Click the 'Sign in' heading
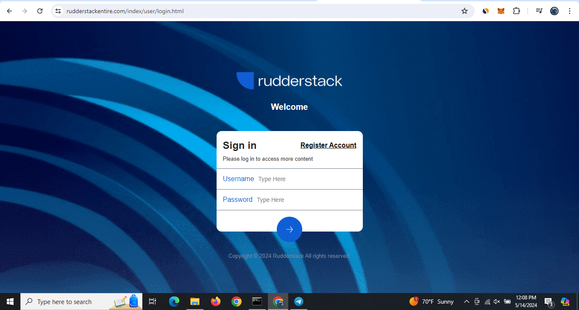 tap(239, 145)
